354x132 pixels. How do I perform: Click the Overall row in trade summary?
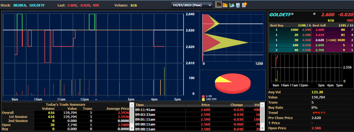tap(65, 113)
